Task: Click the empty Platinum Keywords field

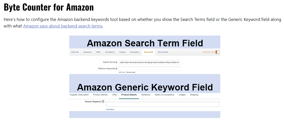Action: pos(149,69)
